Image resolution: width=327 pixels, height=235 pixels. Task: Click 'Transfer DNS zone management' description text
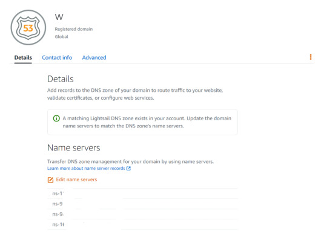[x=130, y=161]
